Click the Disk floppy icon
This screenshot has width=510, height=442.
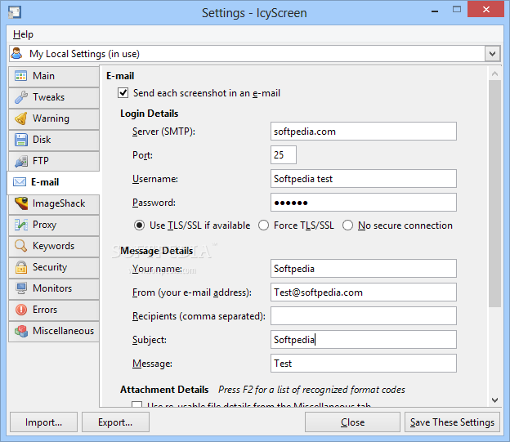[x=20, y=140]
